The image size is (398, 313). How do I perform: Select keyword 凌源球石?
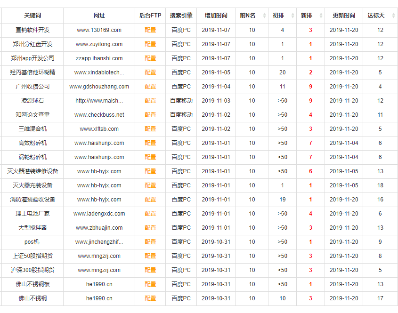[x=32, y=101]
